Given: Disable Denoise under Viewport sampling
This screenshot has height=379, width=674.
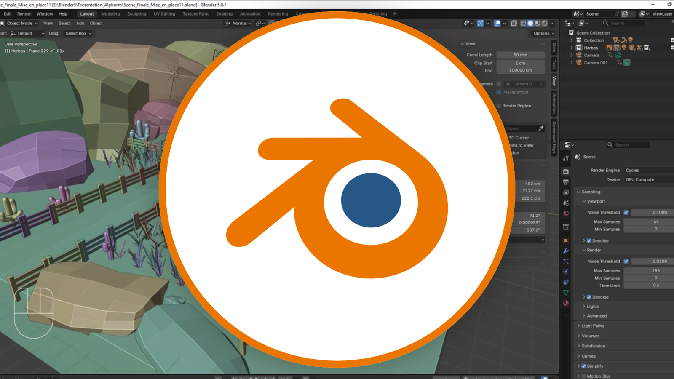Looking at the screenshot, I should click(x=589, y=241).
